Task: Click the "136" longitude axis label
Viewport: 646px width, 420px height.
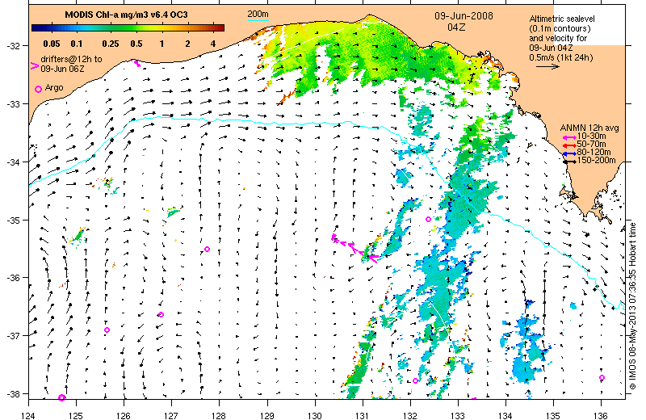Action: [x=601, y=415]
